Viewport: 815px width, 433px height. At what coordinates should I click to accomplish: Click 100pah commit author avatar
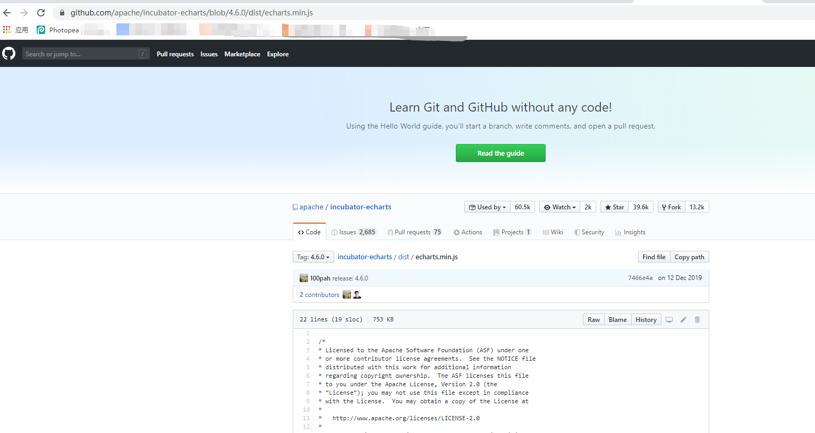point(304,278)
